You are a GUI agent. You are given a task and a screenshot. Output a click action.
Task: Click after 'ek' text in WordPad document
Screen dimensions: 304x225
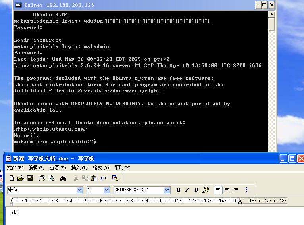coord(17,212)
